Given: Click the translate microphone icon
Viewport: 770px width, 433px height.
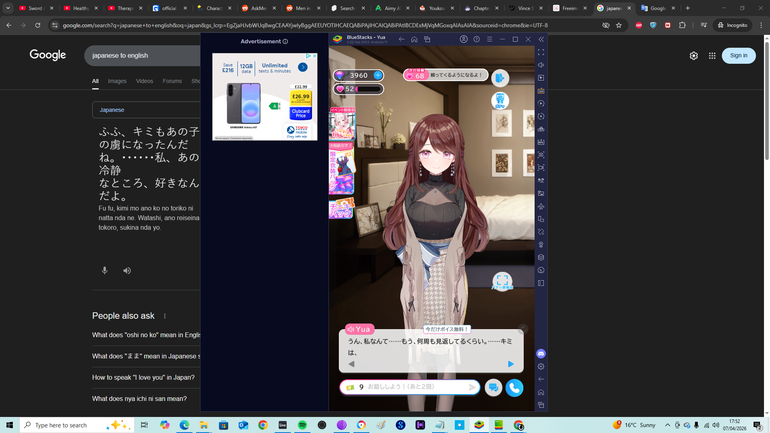Looking at the screenshot, I should click(x=105, y=271).
